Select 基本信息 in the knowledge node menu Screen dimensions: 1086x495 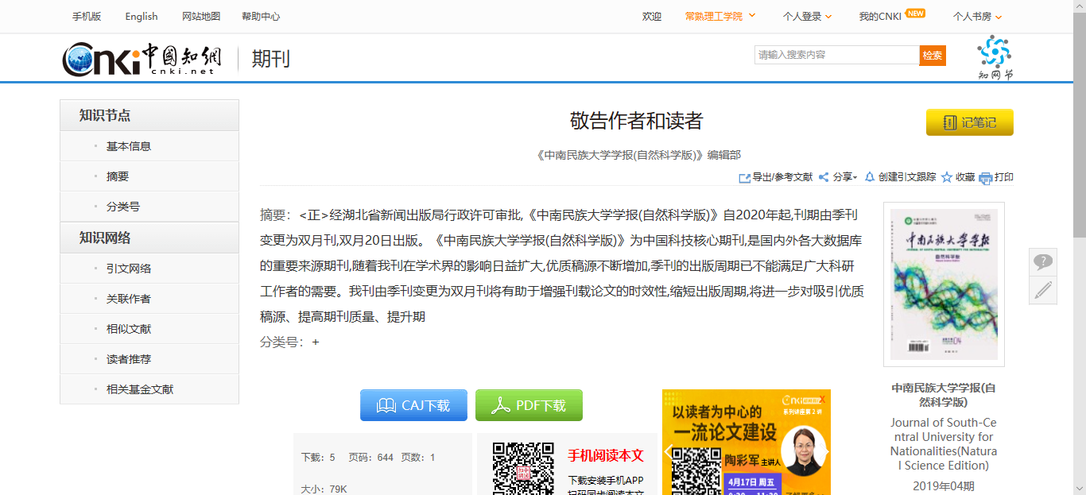[129, 146]
